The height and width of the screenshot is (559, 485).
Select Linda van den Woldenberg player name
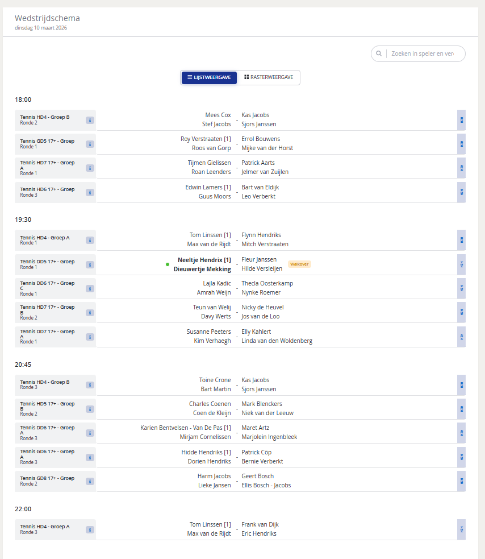pos(277,341)
